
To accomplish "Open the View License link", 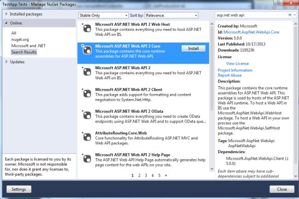I will click(x=237, y=63).
